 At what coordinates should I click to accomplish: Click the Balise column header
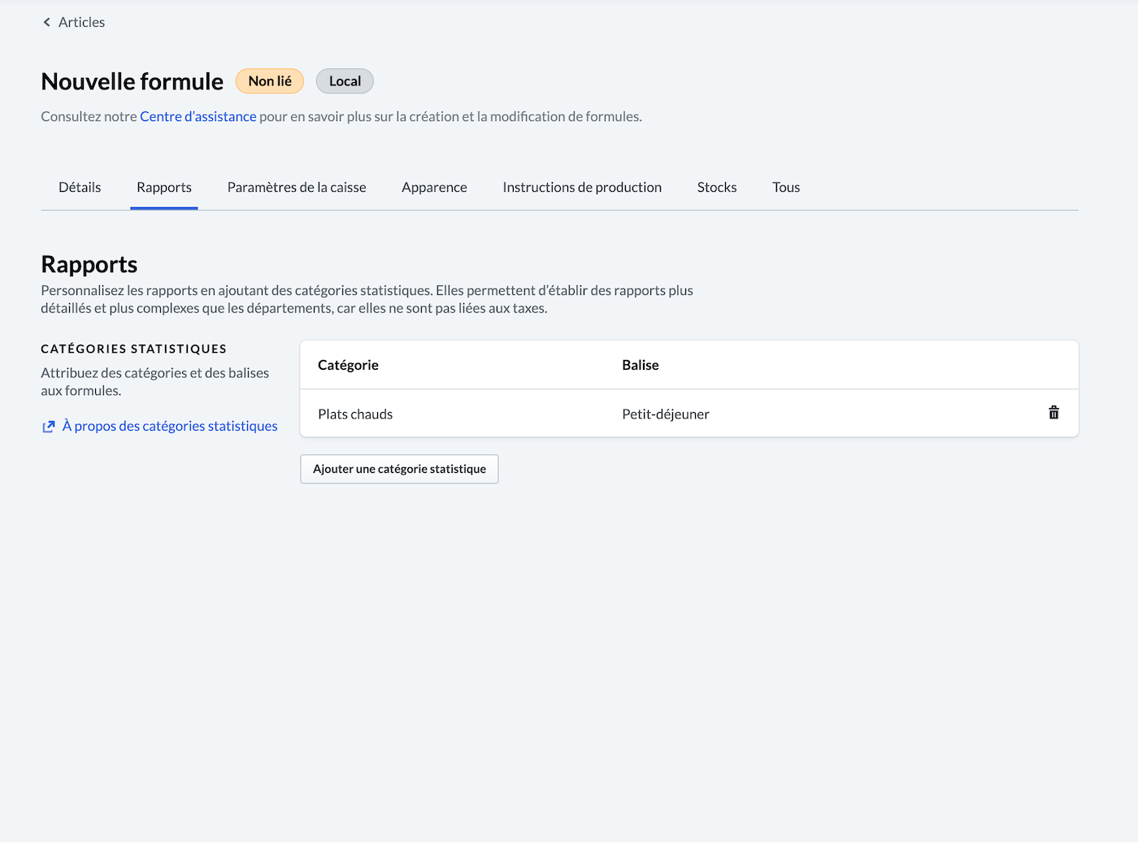[641, 366]
